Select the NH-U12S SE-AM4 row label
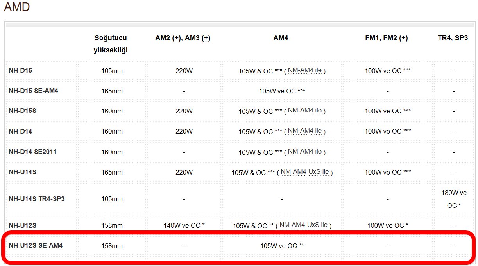This screenshot has width=478, height=266. coord(36,246)
